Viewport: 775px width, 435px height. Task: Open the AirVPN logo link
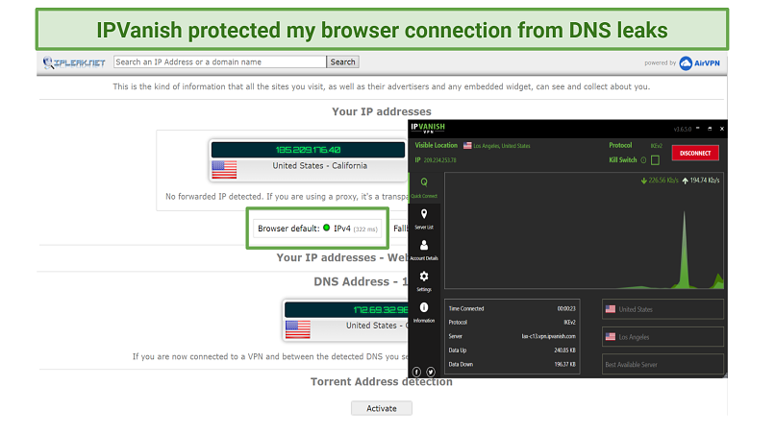pos(699,63)
